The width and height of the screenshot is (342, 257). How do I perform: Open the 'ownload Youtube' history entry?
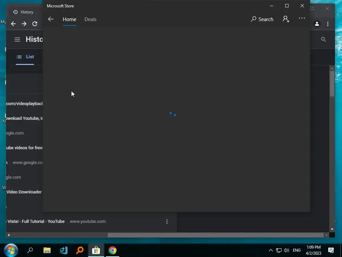[x=24, y=118]
